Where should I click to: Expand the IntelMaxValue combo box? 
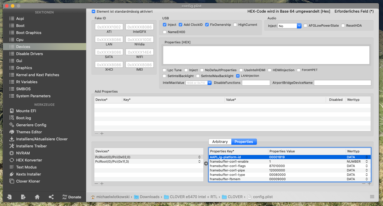(x=209, y=83)
